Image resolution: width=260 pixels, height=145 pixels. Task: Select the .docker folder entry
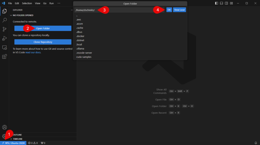click(130, 36)
